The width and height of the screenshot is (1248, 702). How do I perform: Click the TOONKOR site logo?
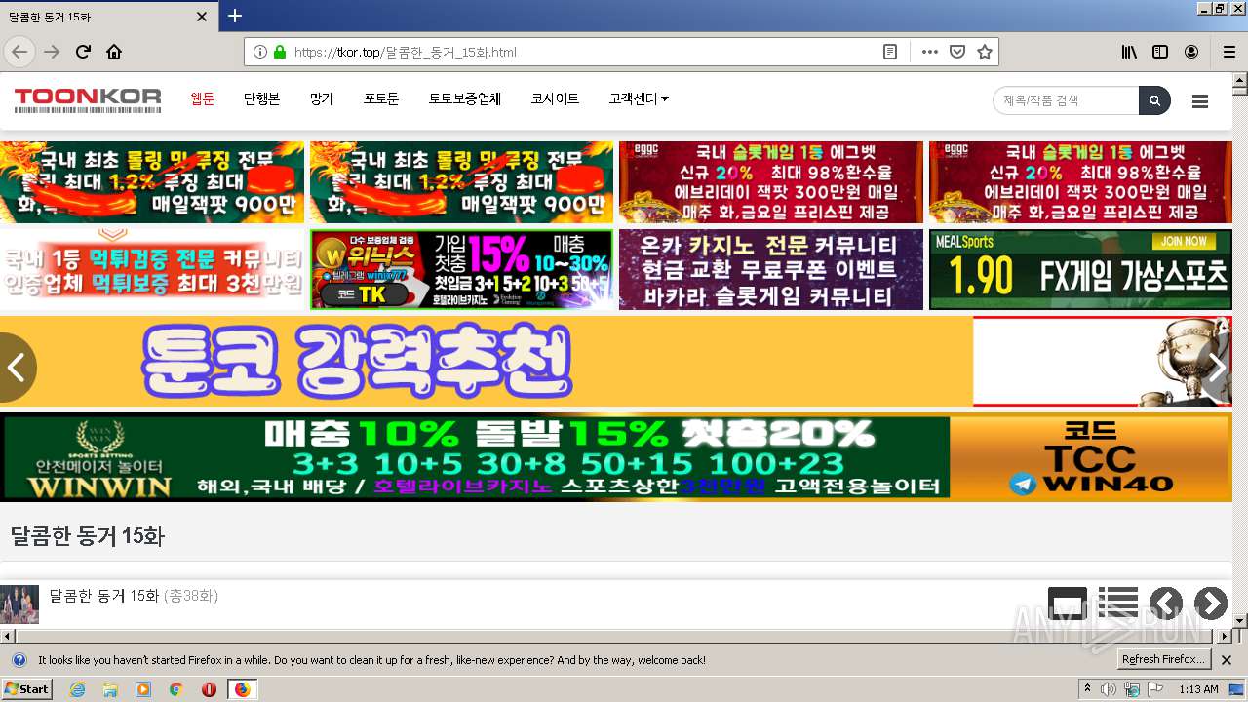(x=88, y=99)
